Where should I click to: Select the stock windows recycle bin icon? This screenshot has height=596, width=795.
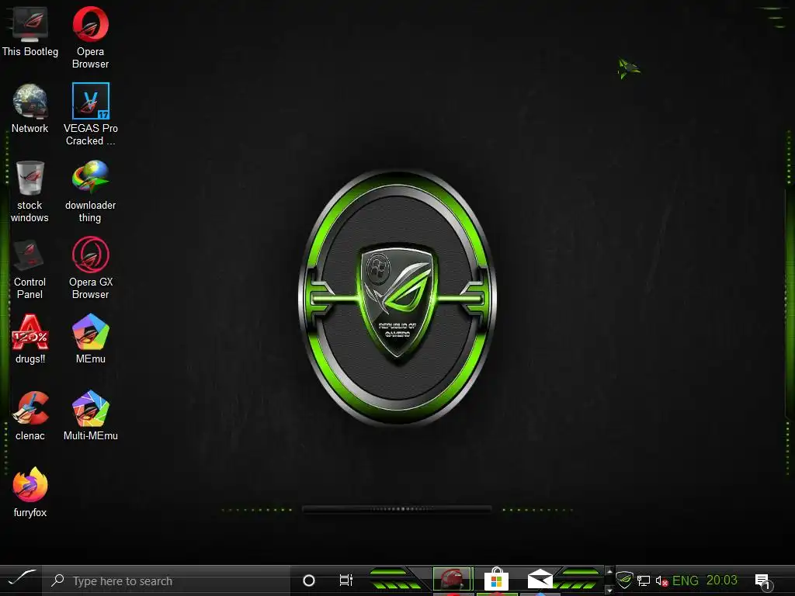30,192
